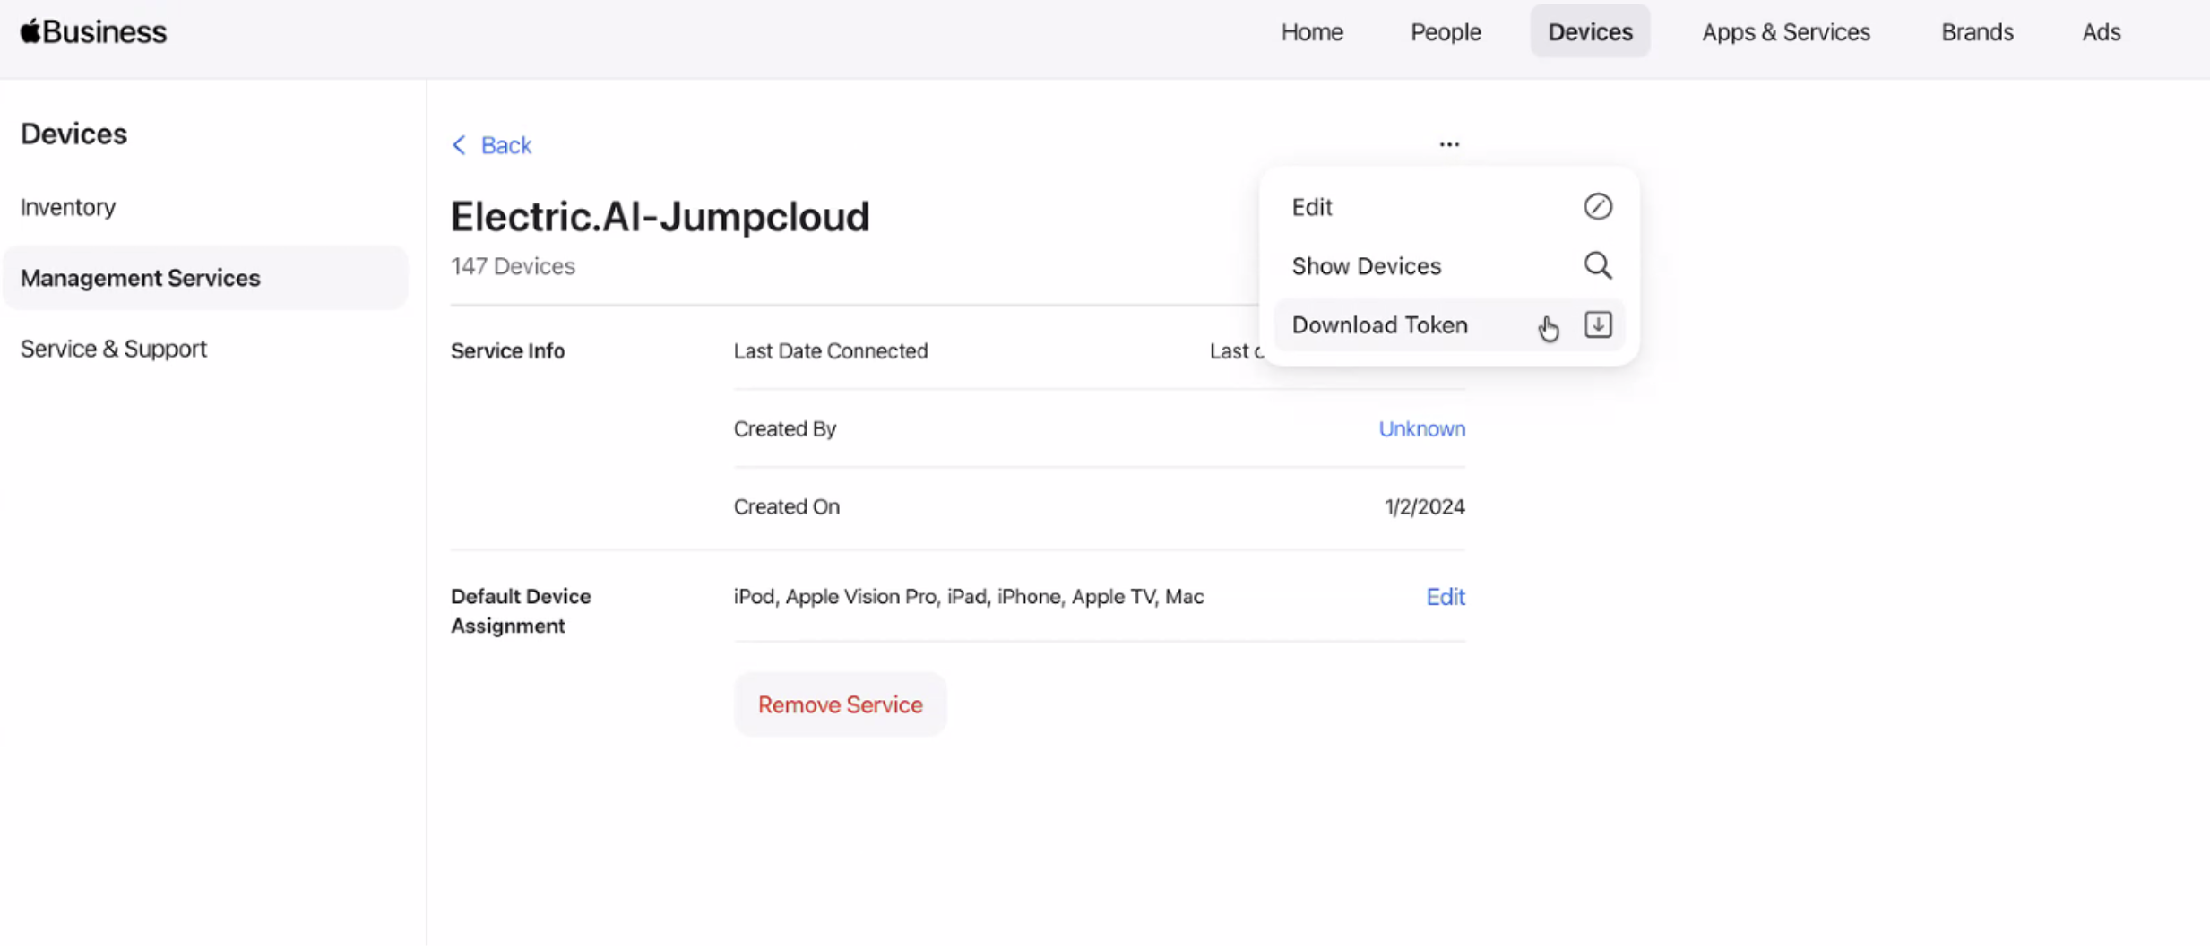Click the Created By label

click(785, 429)
